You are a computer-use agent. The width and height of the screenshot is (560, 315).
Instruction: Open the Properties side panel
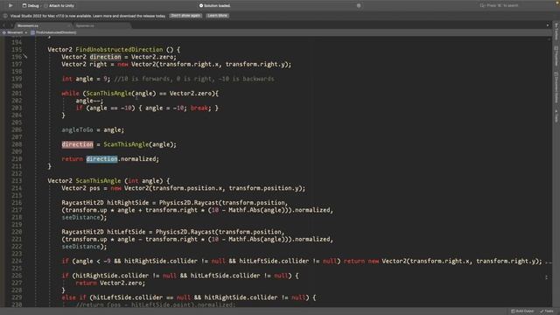coord(556,56)
